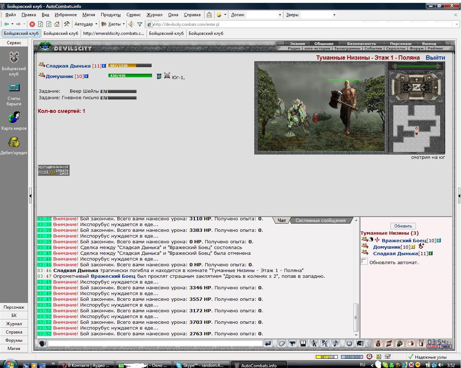Expand the Магия section in sidebar

click(x=14, y=348)
